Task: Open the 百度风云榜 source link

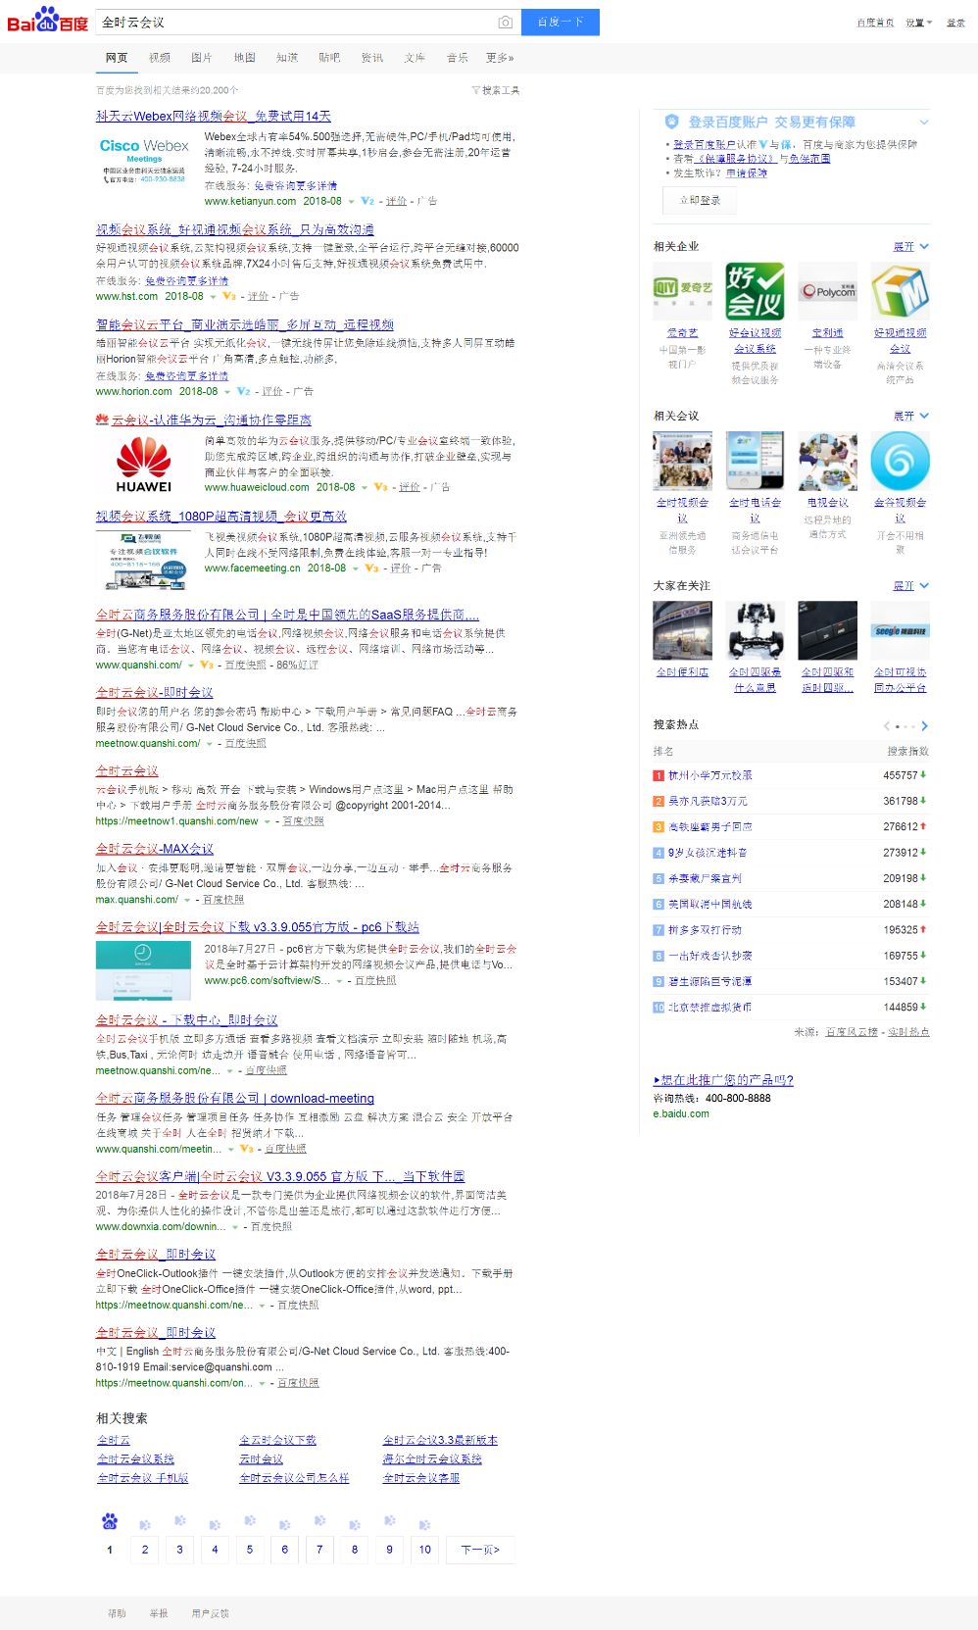Action: 852,1032
